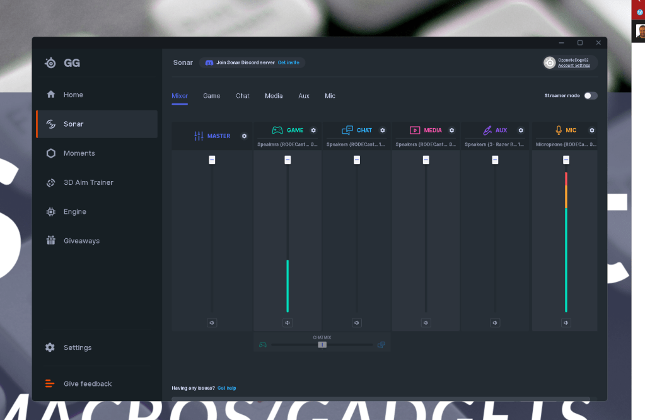Image resolution: width=645 pixels, height=420 pixels.
Task: Click the Chat bubbles icon
Action: tap(347, 130)
